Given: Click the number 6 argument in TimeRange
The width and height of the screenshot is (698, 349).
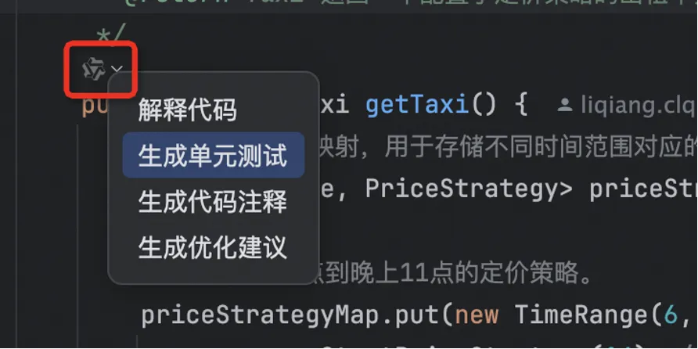Looking at the screenshot, I should click(x=671, y=315).
